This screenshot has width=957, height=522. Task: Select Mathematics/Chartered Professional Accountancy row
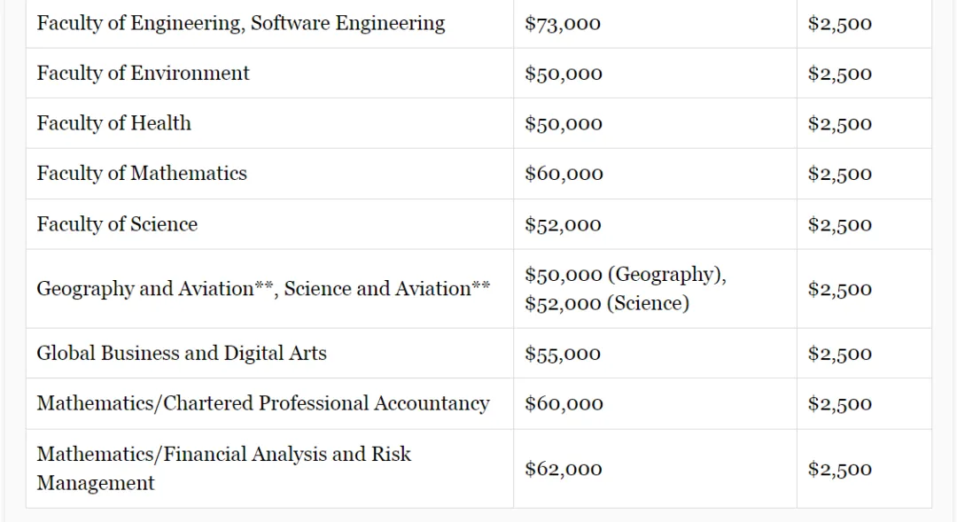[478, 403]
